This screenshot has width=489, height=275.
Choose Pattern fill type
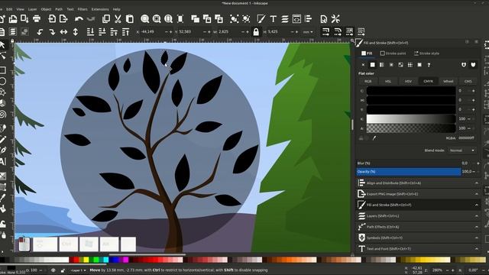(410, 65)
